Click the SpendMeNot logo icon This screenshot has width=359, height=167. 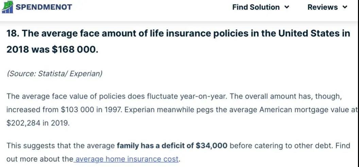[7, 7]
